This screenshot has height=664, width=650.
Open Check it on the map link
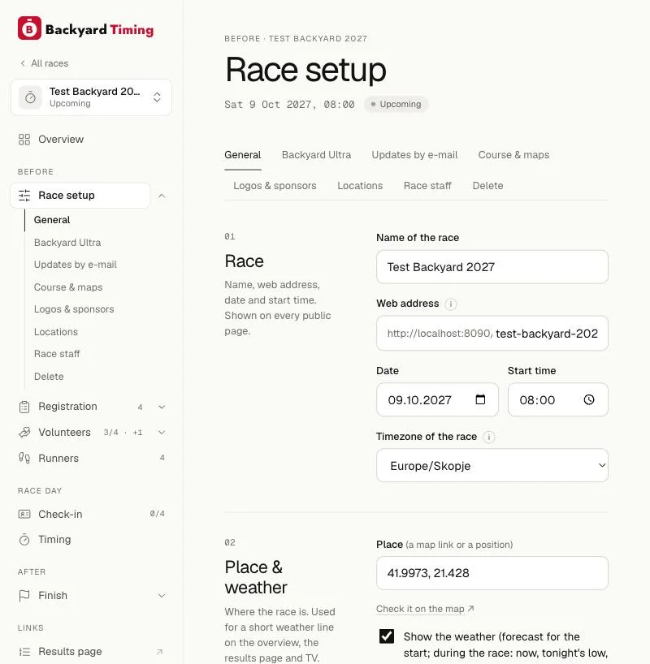click(x=420, y=609)
